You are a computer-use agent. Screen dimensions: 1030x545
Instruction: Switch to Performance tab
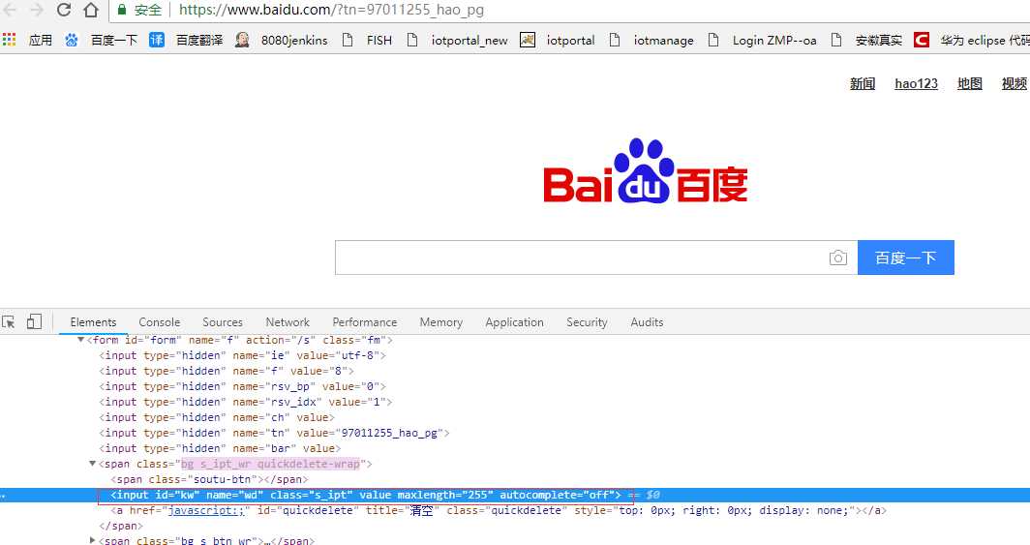(x=365, y=321)
